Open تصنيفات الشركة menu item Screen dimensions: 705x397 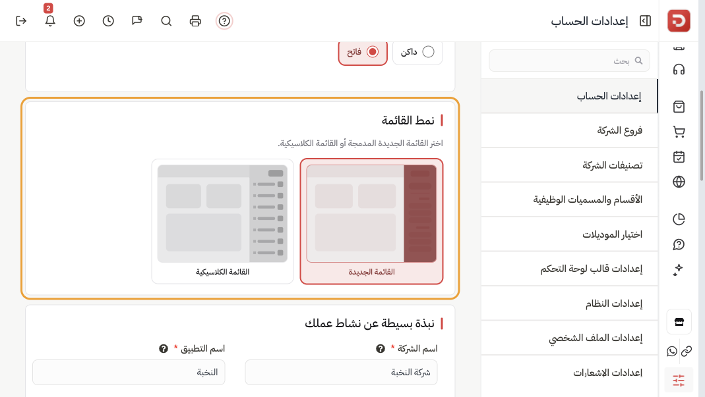[569, 165]
